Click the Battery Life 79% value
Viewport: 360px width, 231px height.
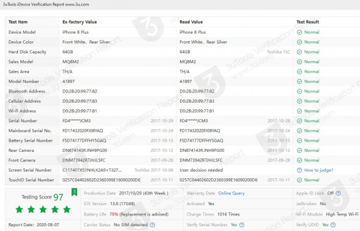[113, 214]
